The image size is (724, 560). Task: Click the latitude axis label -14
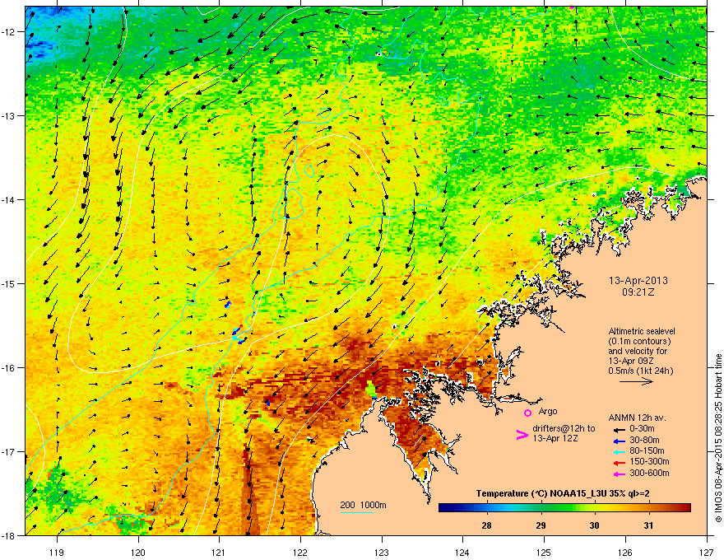point(8,199)
